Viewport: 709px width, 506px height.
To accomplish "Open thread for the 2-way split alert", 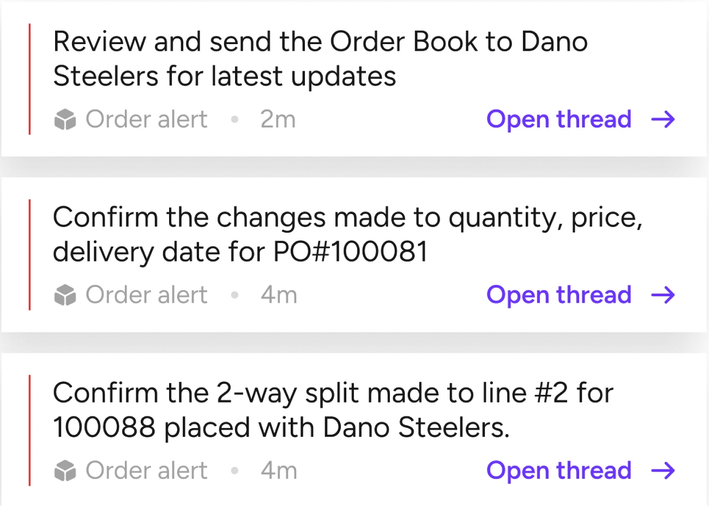I will click(x=558, y=471).
